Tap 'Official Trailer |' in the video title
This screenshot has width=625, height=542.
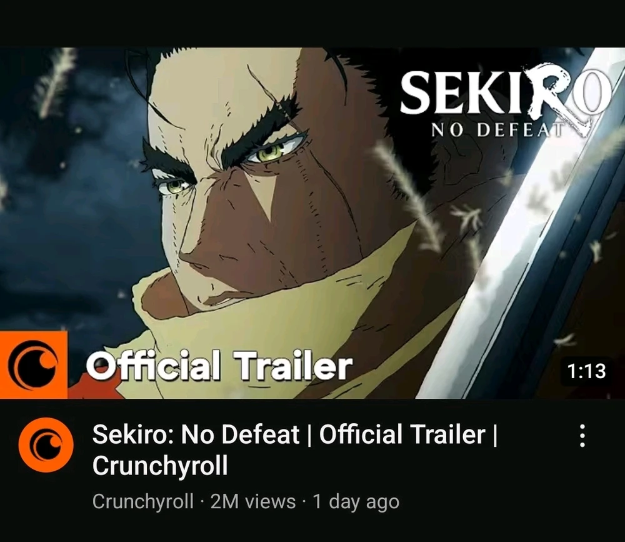(x=409, y=434)
